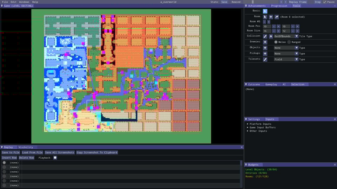This screenshot has height=189, width=337.
Task: Click the first replay row selector
Action: click(4, 163)
